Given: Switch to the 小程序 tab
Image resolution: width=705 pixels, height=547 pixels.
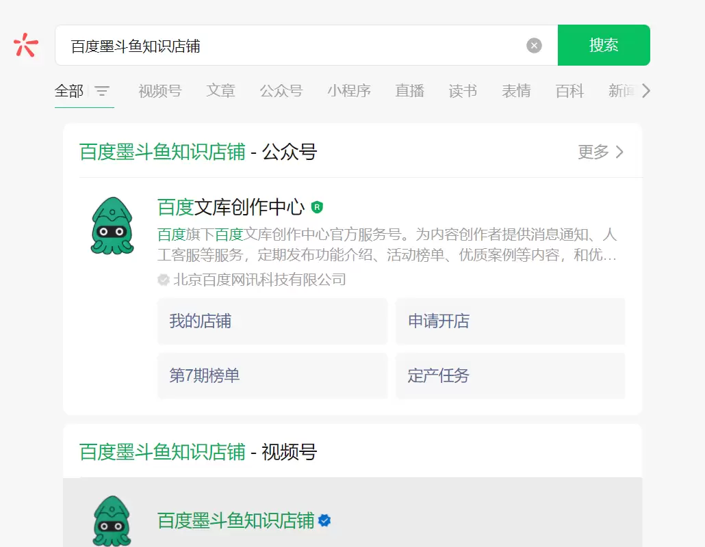Looking at the screenshot, I should pos(349,90).
